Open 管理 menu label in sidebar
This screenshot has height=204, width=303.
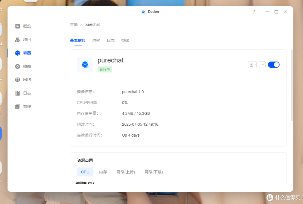pyautogui.click(x=27, y=107)
